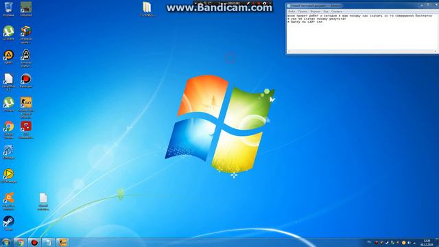Image resolution: width=439 pixels, height=247 pixels.
Task: Open the Формат menu in Notepad
Action: coord(316,12)
